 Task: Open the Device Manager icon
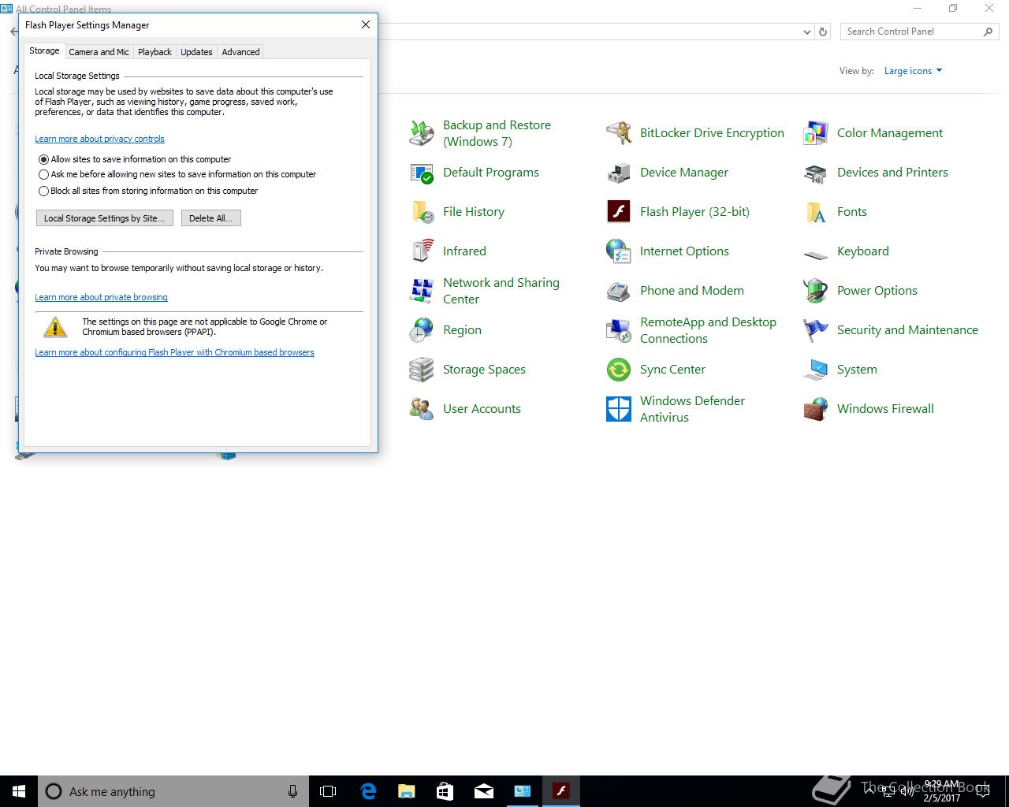tap(619, 173)
